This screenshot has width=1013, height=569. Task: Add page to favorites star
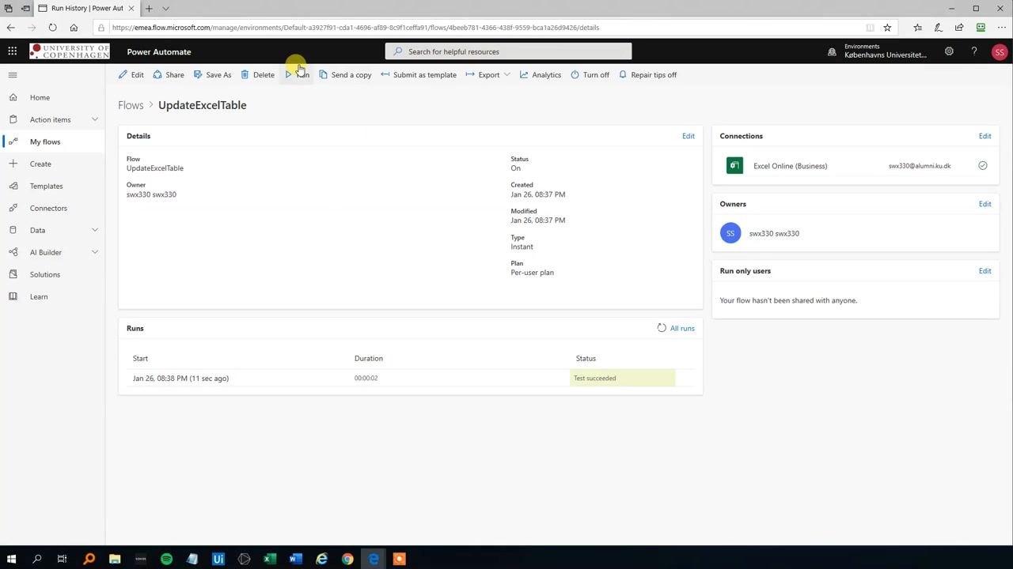pos(887,28)
